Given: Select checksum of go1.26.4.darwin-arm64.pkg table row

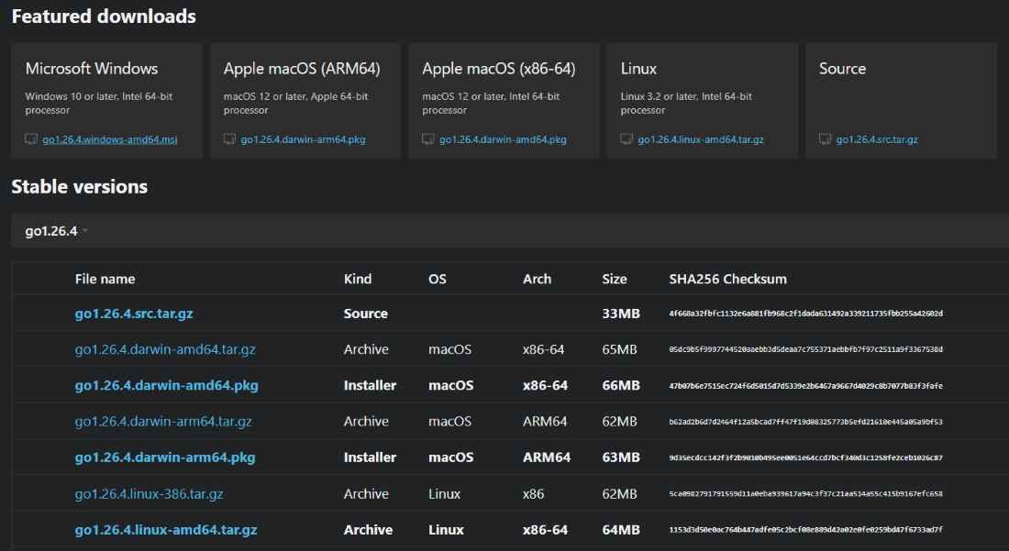Looking at the screenshot, I should 805,457.
